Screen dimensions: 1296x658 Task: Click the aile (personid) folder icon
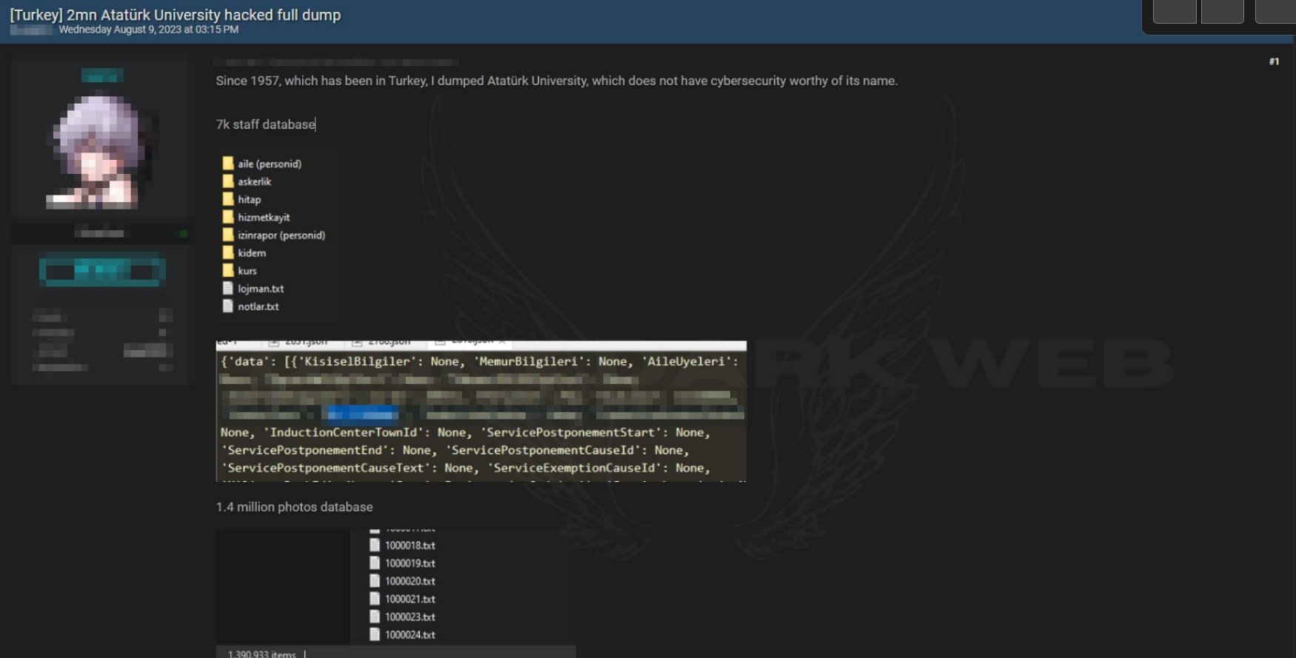click(x=228, y=164)
